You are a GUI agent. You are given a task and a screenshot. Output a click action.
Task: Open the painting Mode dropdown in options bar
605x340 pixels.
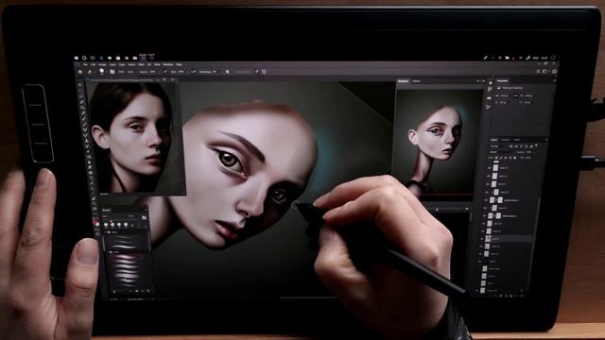pos(131,72)
